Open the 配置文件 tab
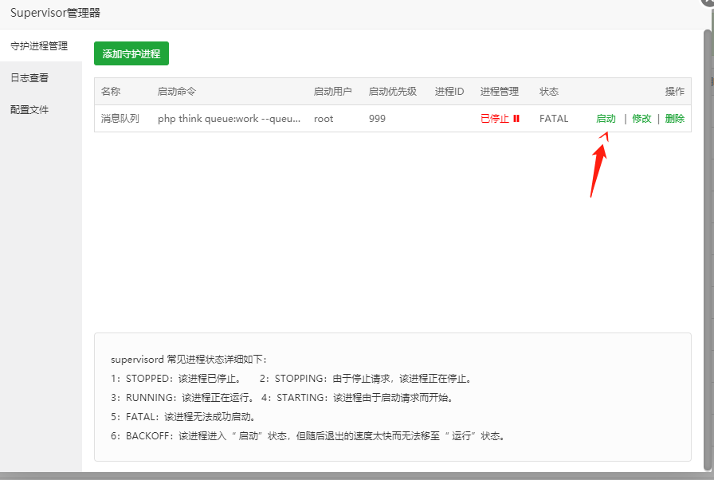Viewport: 714px width, 480px height. click(29, 110)
